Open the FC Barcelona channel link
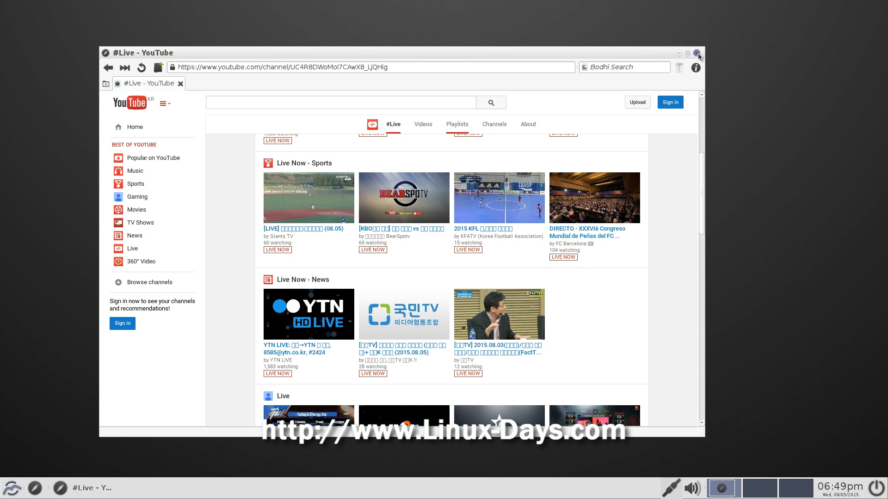 pyautogui.click(x=571, y=243)
